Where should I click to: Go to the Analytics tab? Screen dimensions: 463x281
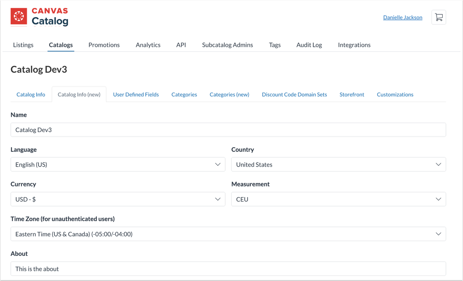pyautogui.click(x=148, y=45)
